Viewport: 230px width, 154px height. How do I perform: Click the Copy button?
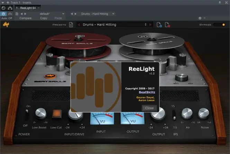(44, 18)
